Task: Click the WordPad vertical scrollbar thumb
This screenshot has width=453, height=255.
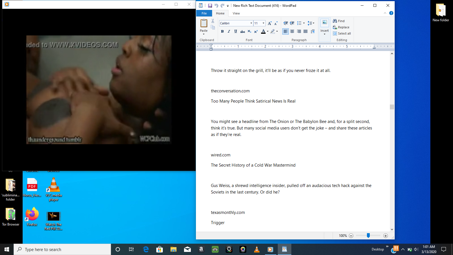Action: click(x=392, y=107)
